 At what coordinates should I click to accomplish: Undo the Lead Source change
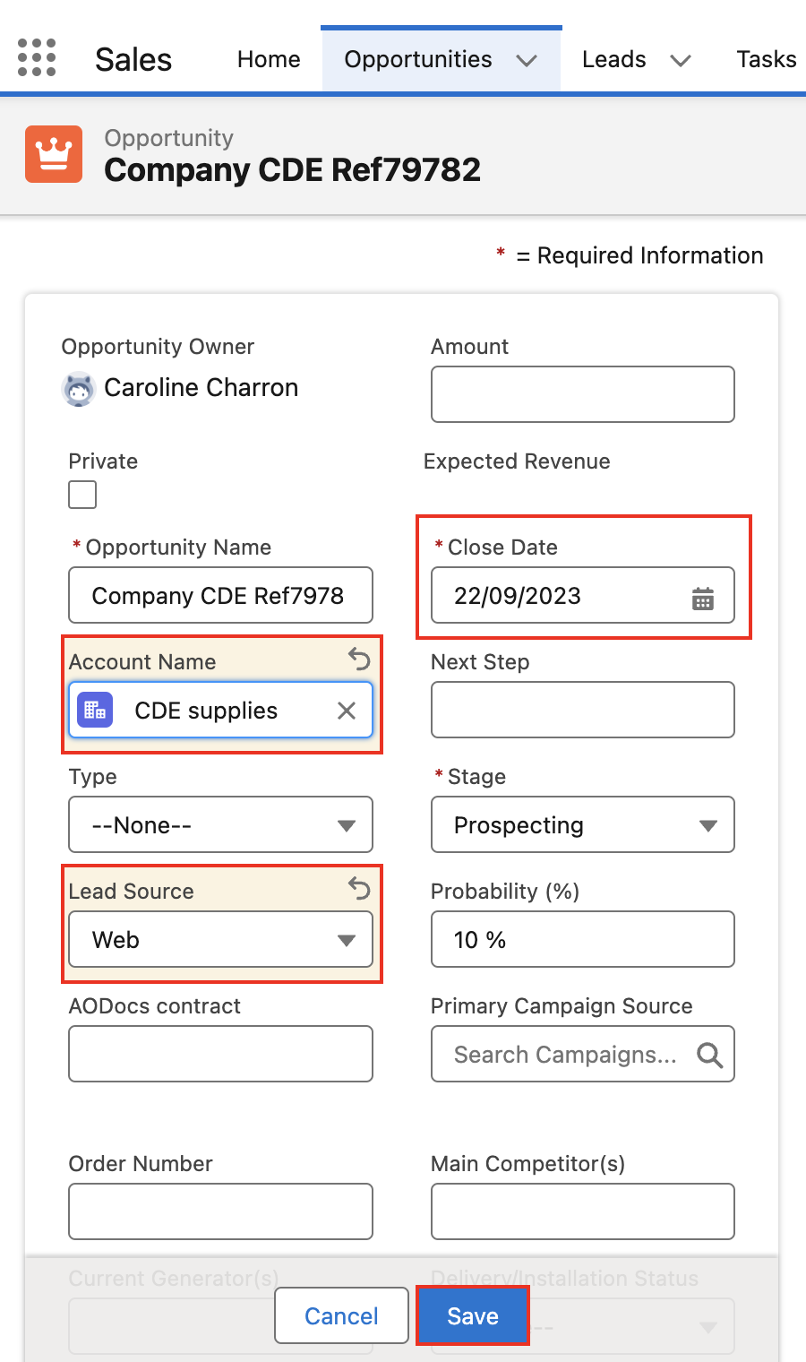point(359,889)
